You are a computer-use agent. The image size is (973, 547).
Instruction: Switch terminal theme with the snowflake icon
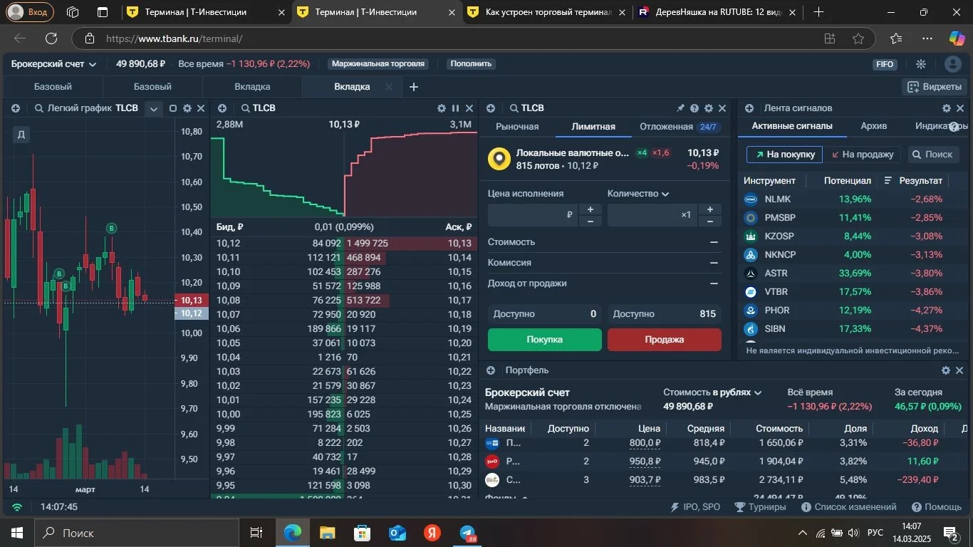click(x=921, y=64)
